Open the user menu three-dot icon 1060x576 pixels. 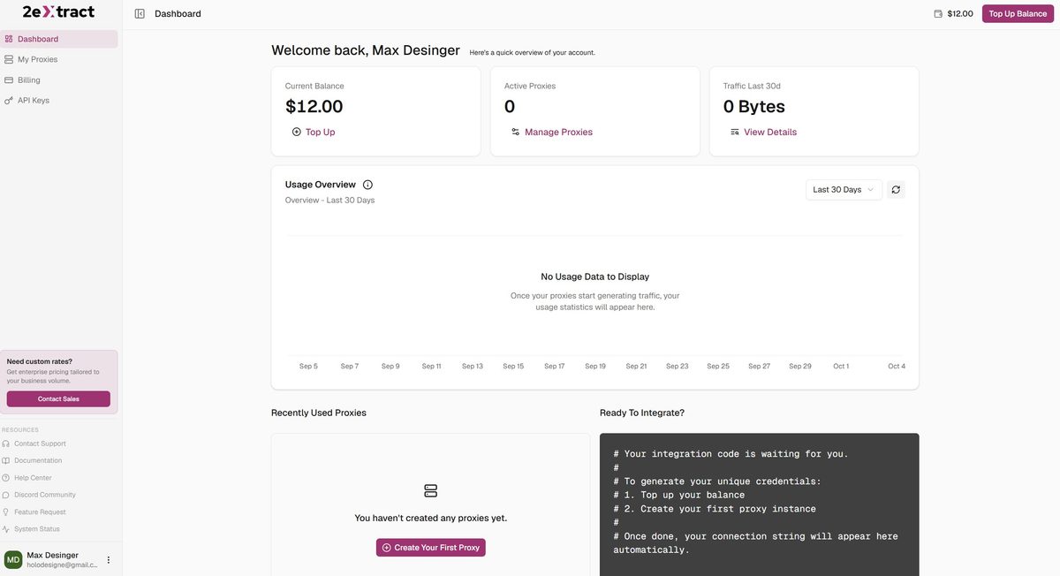point(109,559)
